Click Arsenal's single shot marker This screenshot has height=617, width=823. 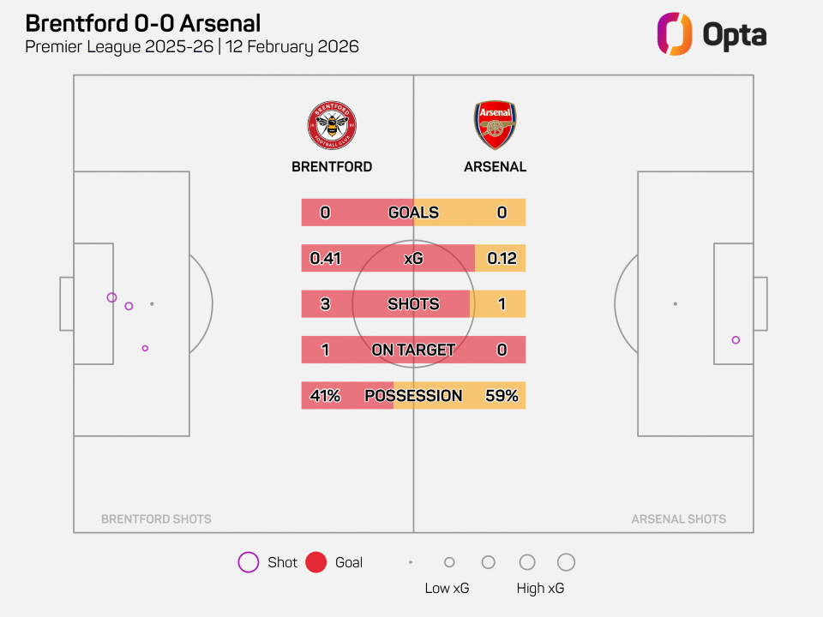click(x=736, y=340)
